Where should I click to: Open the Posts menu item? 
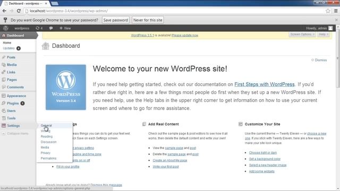pyautogui.click(x=11, y=57)
